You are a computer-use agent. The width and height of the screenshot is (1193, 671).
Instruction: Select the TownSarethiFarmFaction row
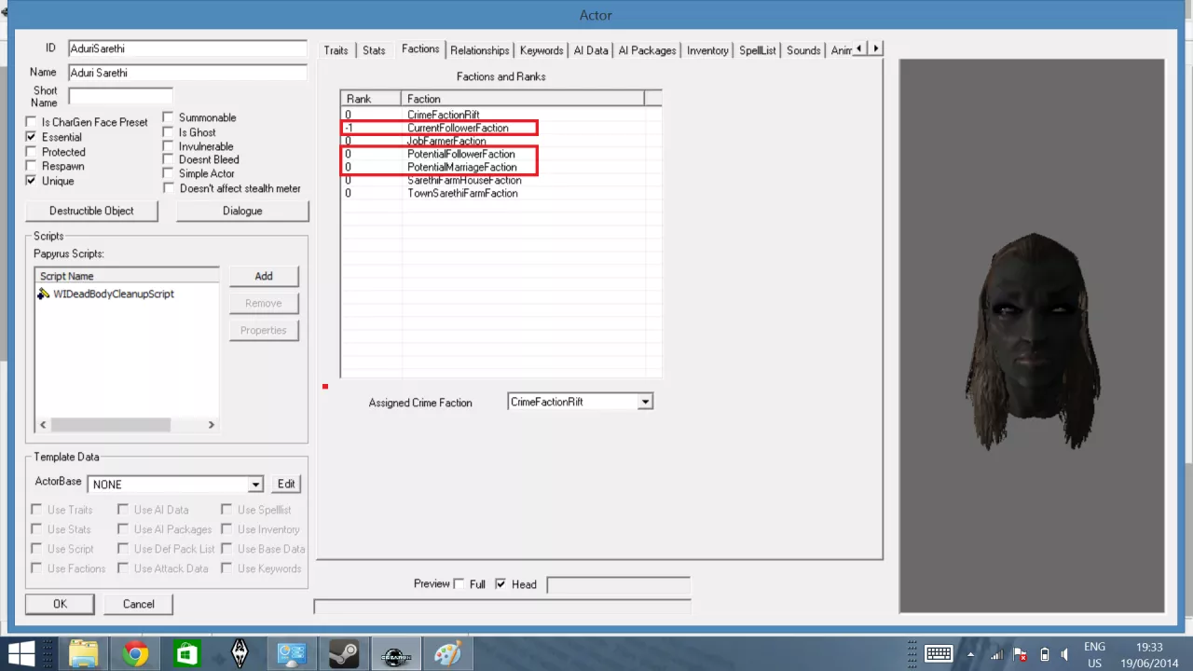click(501, 193)
